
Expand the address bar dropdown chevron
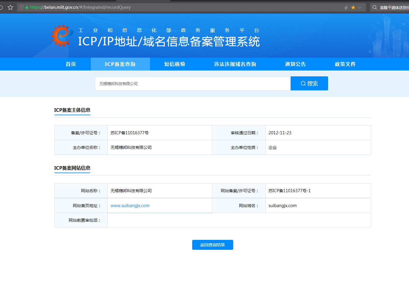360,8
